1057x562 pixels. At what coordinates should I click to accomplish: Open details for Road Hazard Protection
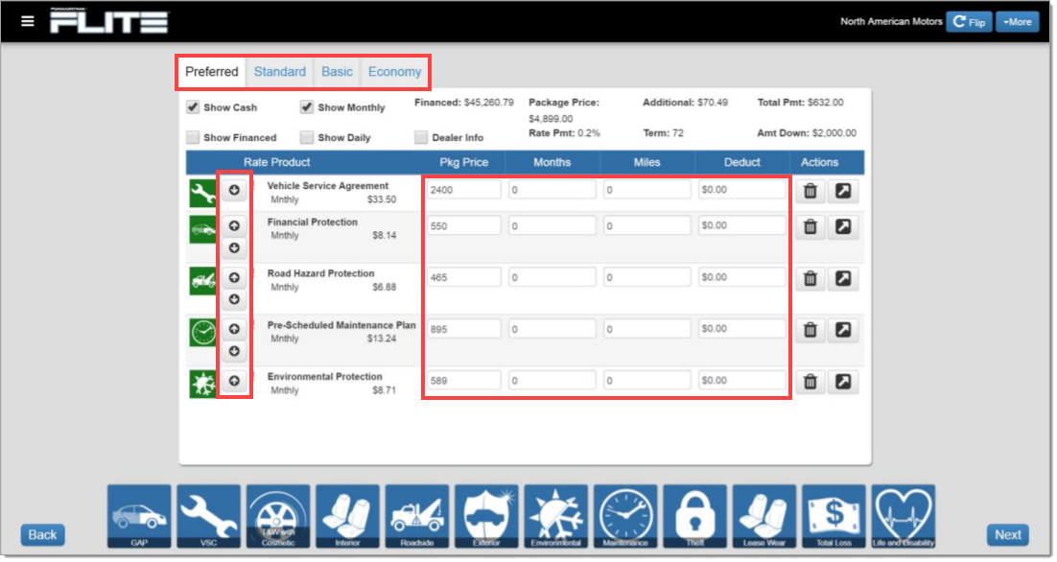[843, 278]
